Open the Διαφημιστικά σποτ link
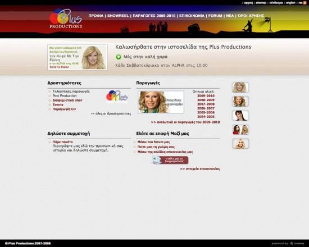The image size is (309, 247). coord(67,100)
